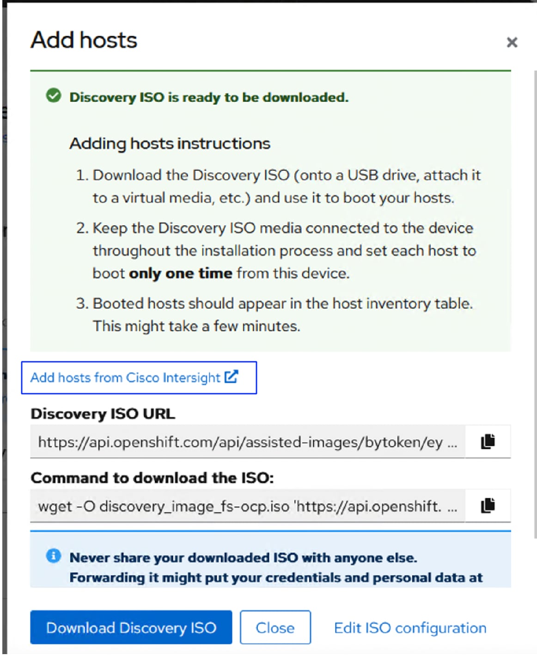Click the Never share your downloaded ISO notice

point(244,558)
